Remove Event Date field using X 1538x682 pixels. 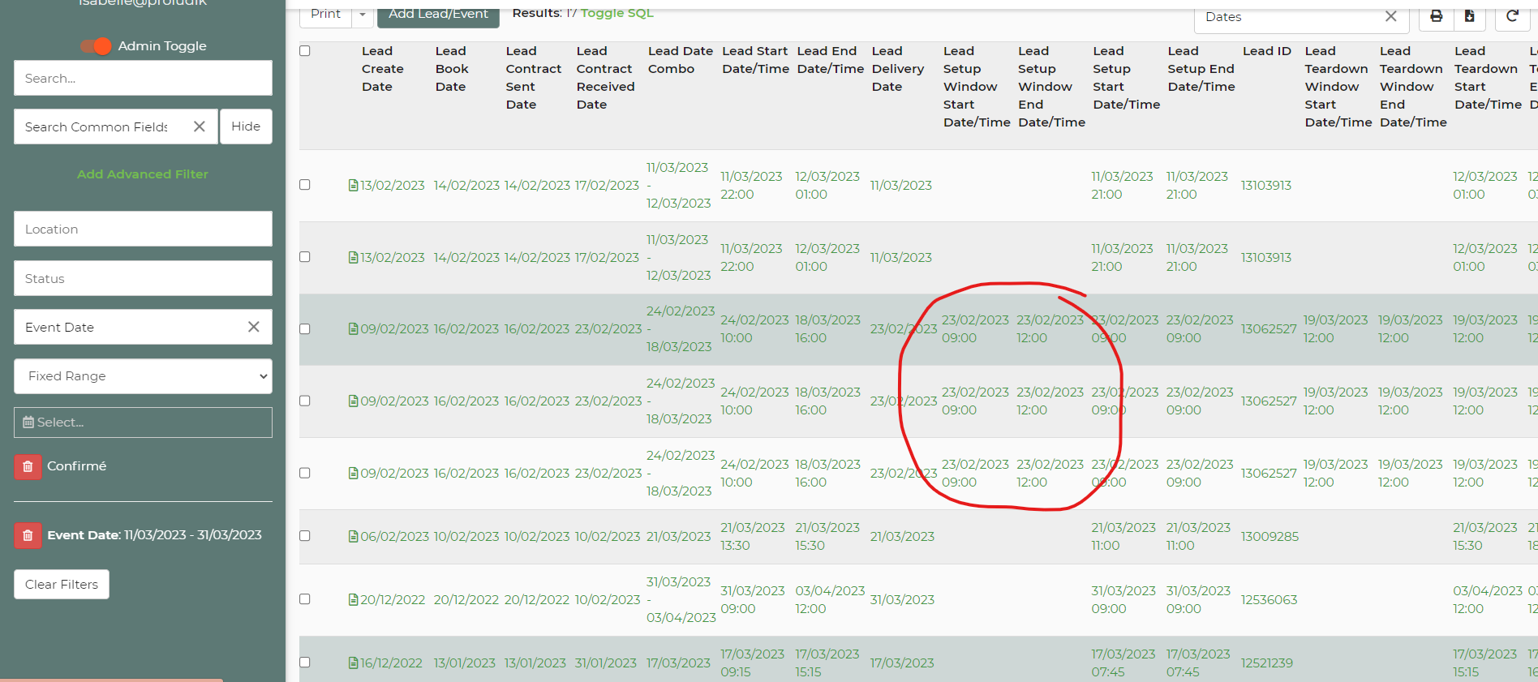click(x=254, y=327)
